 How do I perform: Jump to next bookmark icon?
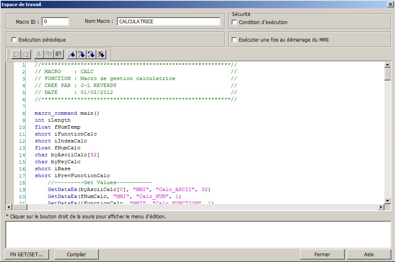81,54
